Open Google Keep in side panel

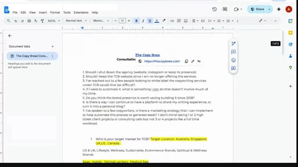click(291, 33)
